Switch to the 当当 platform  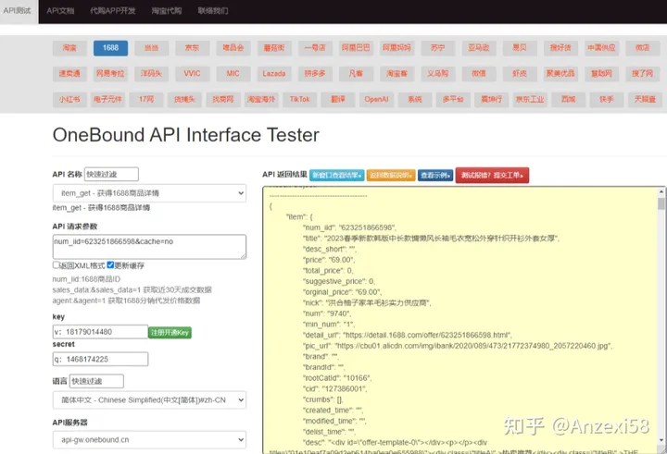151,48
